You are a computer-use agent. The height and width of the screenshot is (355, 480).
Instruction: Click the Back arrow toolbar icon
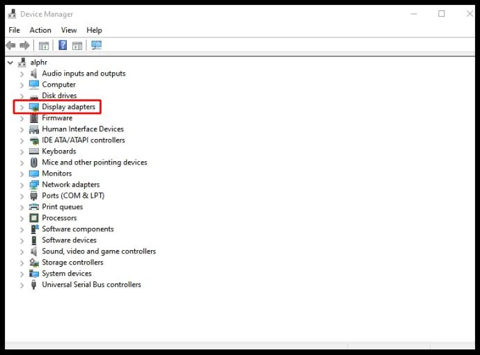(x=11, y=46)
